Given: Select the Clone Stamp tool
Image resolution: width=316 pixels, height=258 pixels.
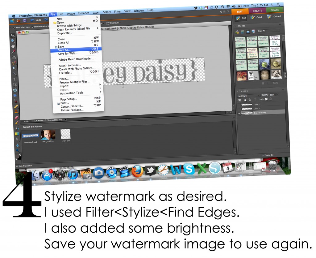Looking at the screenshot, I should click(16, 112).
